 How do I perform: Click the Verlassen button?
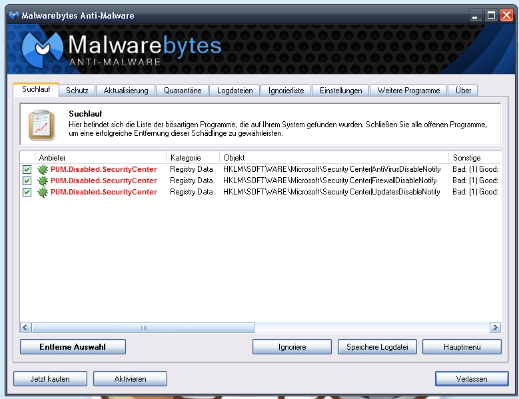click(x=472, y=378)
